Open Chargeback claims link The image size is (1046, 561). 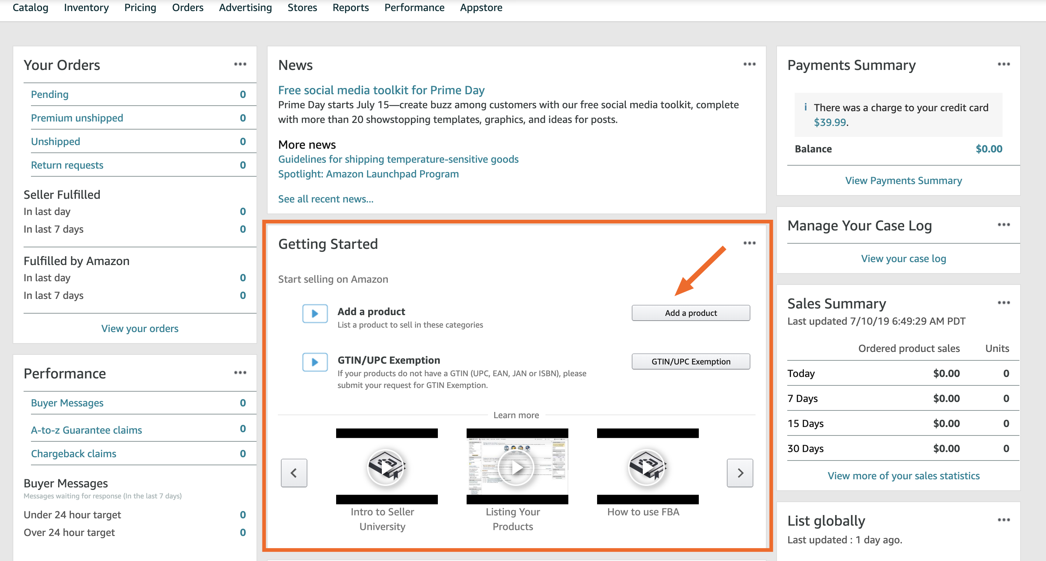73,454
